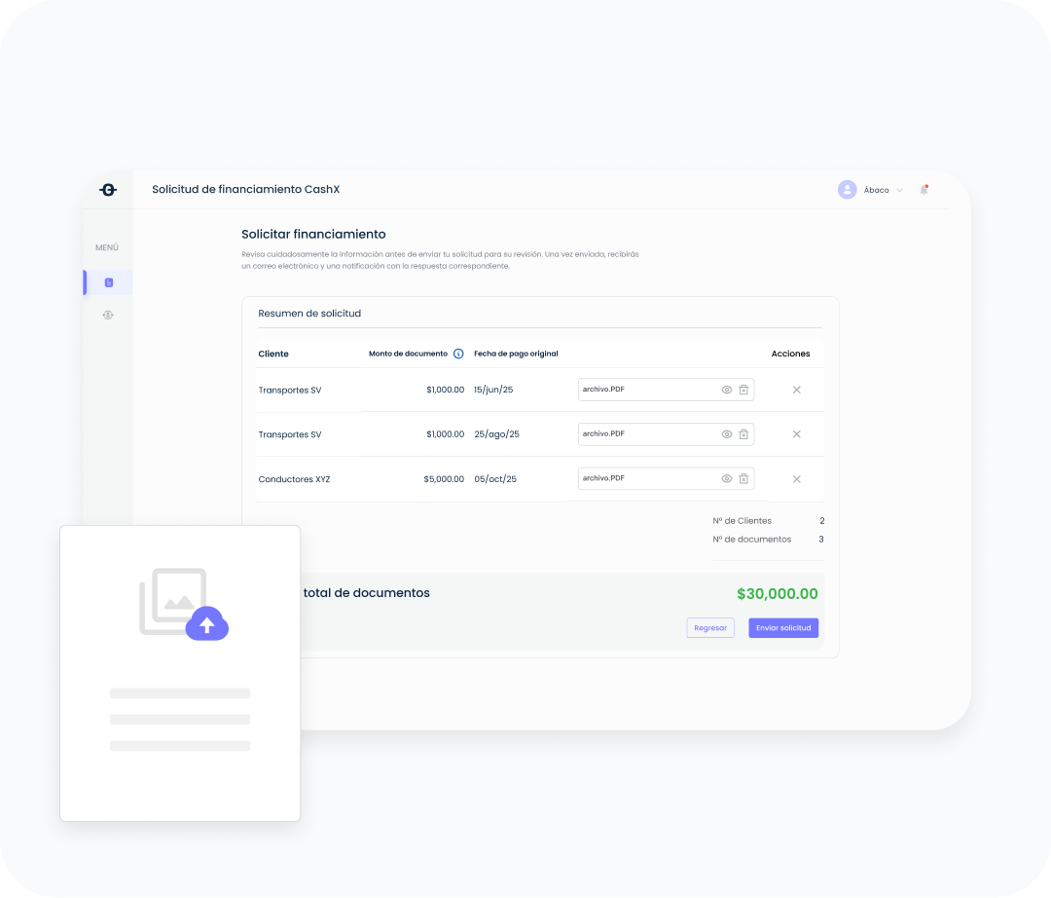Image resolution: width=1051 pixels, height=898 pixels.
Task: Expand the Ábaco account dropdown
Action: [x=899, y=190]
